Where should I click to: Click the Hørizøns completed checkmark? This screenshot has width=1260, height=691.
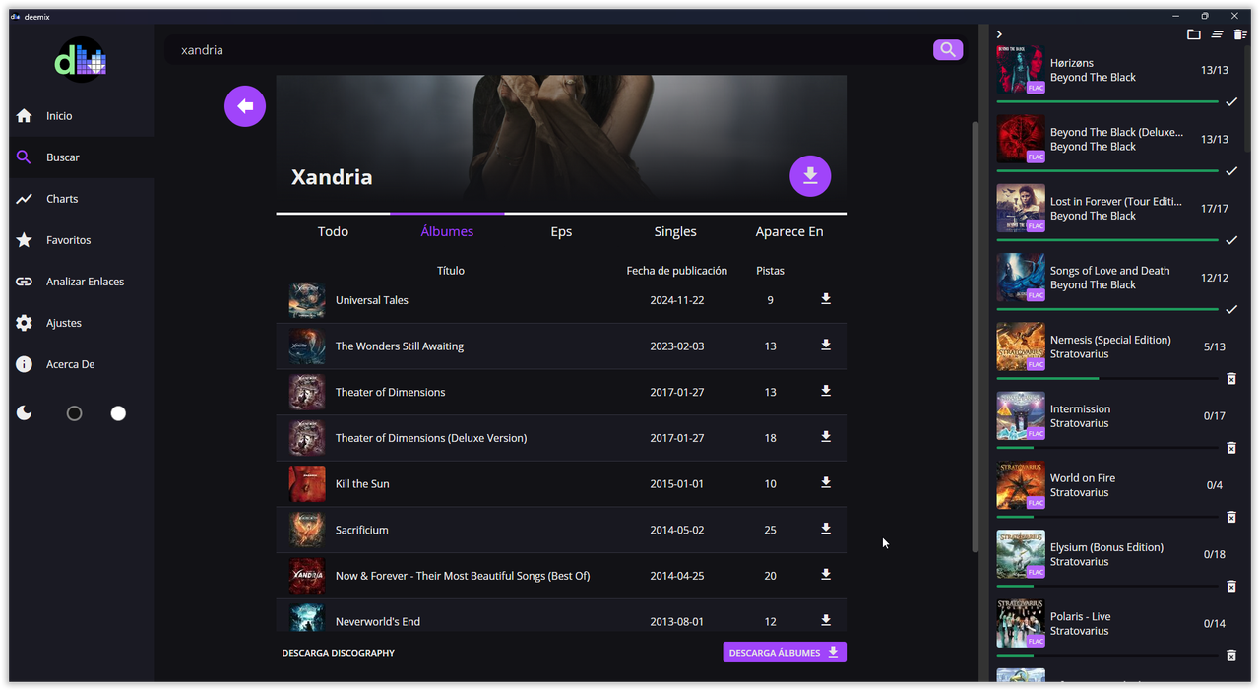point(1230,102)
